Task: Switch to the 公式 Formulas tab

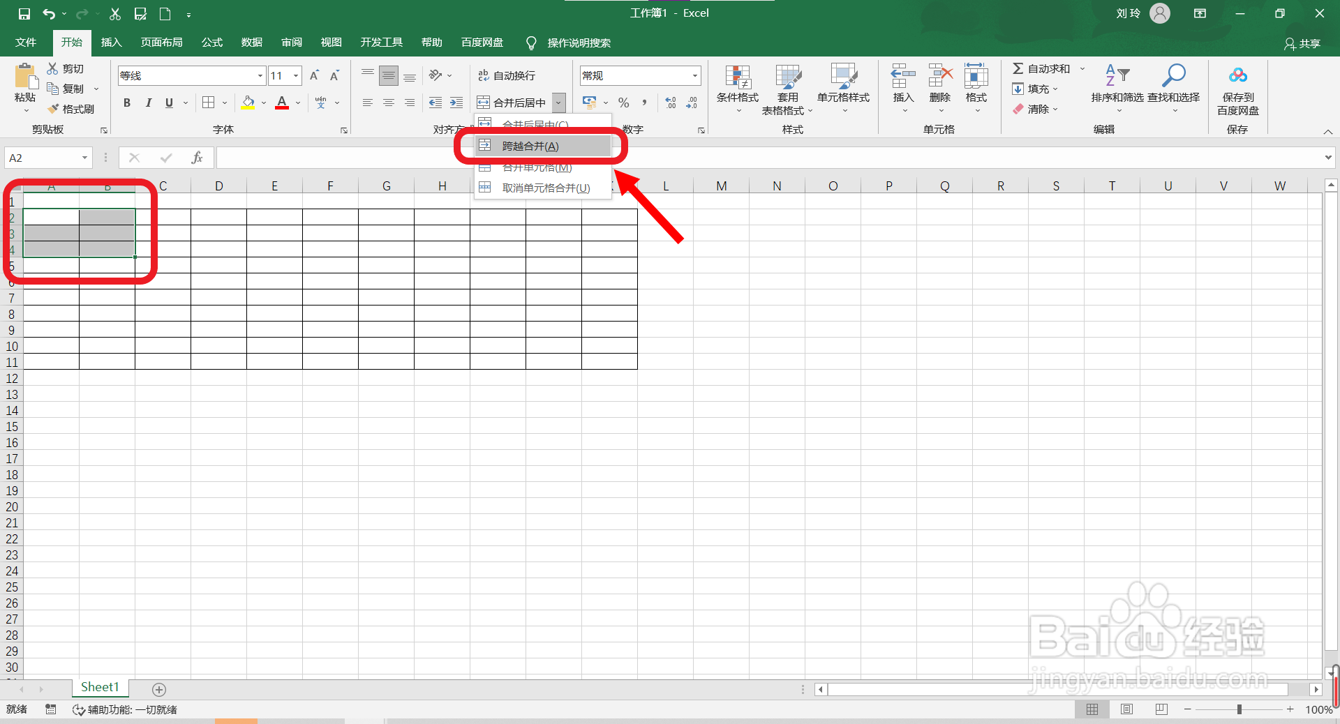Action: click(x=212, y=43)
